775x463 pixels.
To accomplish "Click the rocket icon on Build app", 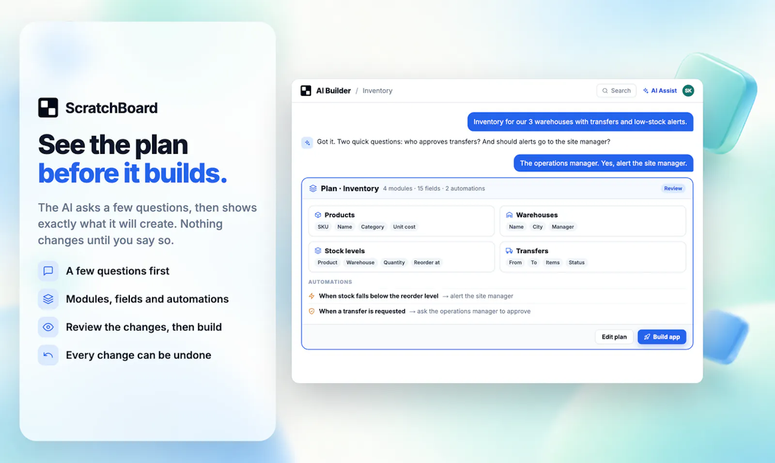I will pyautogui.click(x=647, y=337).
